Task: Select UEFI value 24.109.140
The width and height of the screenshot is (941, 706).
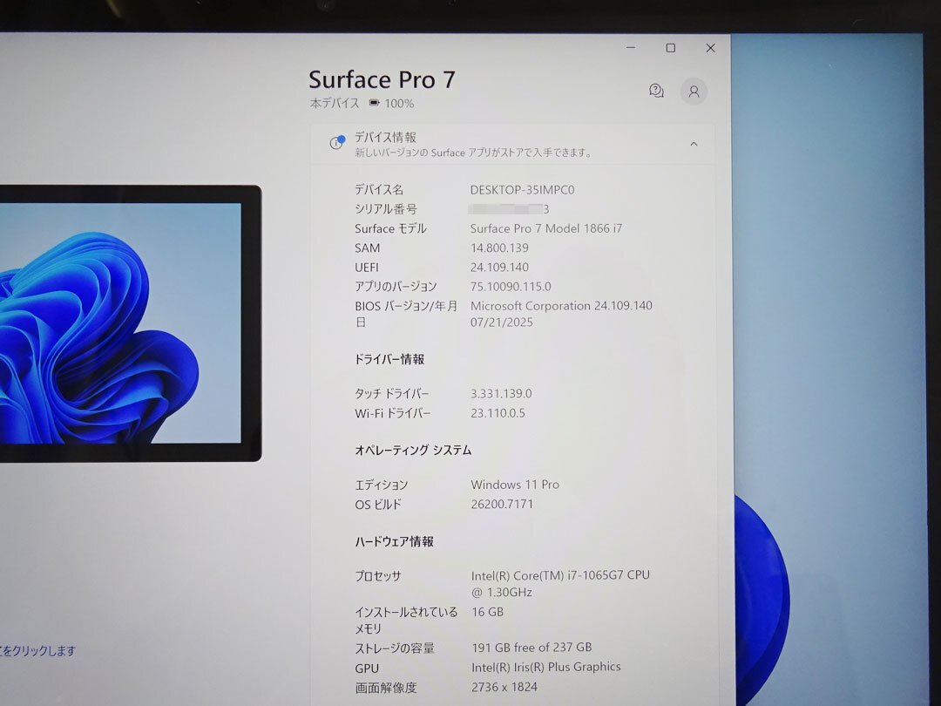Action: 499,268
